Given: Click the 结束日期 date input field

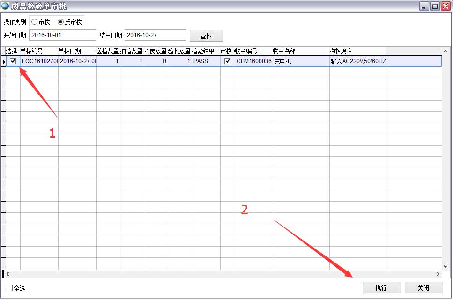Looking at the screenshot, I should pos(155,35).
